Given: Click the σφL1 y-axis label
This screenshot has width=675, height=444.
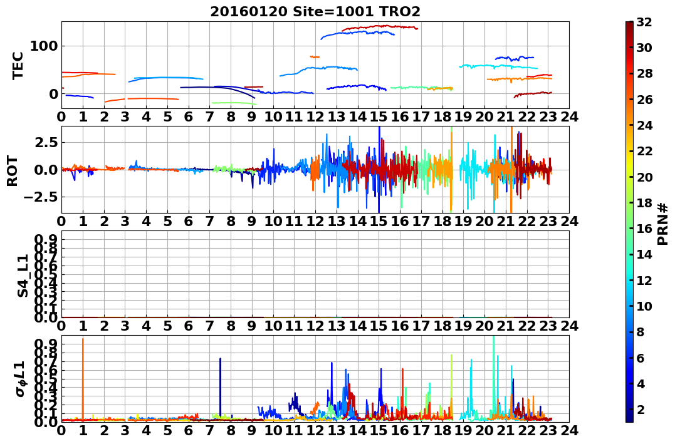Looking at the screenshot, I should (x=20, y=379).
